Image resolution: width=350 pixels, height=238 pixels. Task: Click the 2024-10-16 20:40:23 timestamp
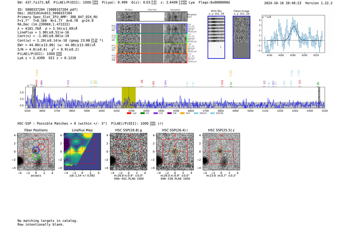click(x=283, y=3)
